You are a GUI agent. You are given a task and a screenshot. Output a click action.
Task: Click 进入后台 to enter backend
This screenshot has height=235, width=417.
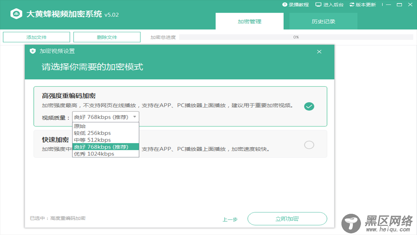[329, 5]
